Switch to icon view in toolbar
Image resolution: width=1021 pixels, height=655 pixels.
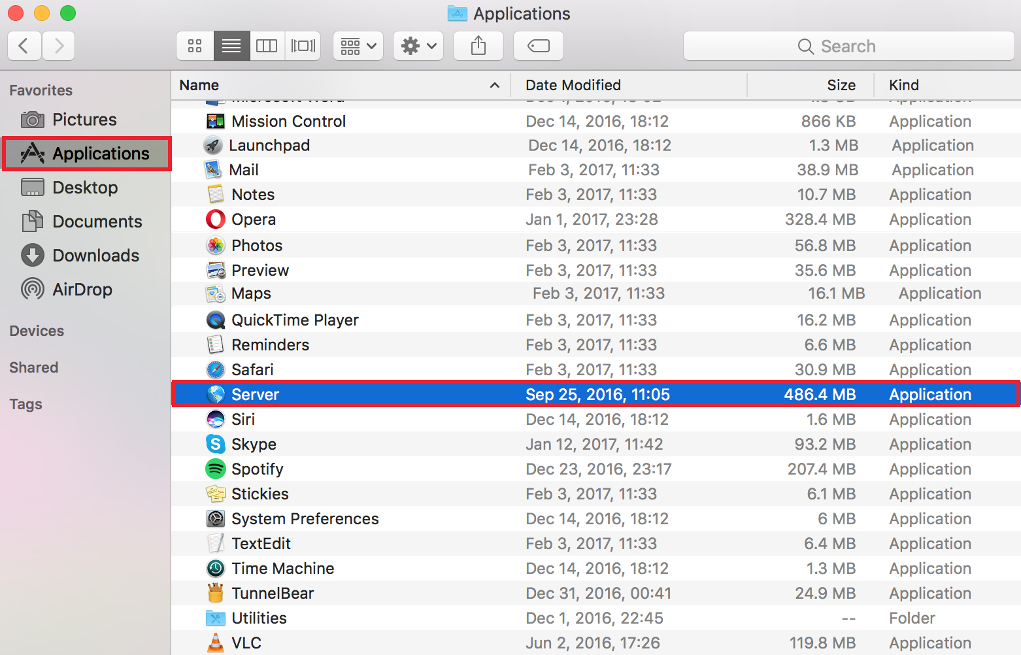coord(195,46)
